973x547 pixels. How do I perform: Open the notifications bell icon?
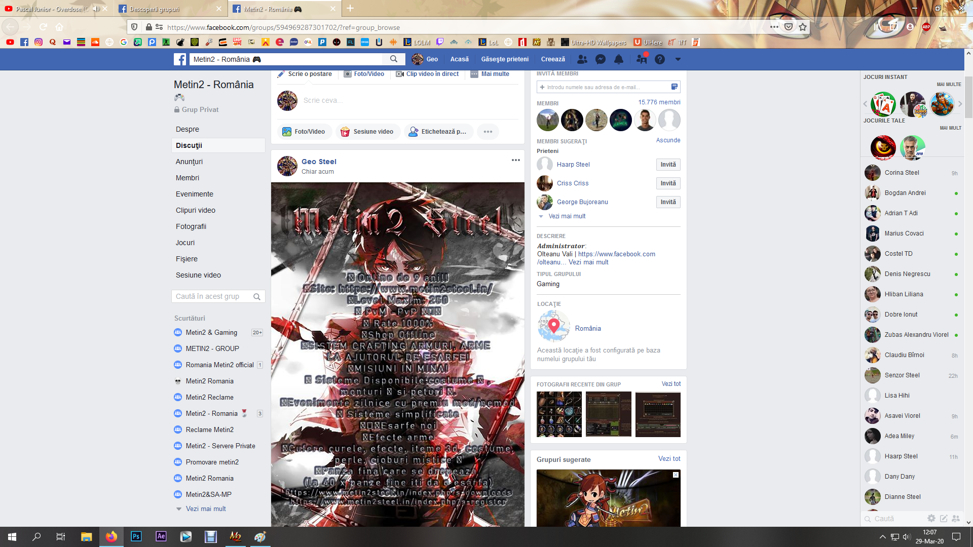pos(619,59)
